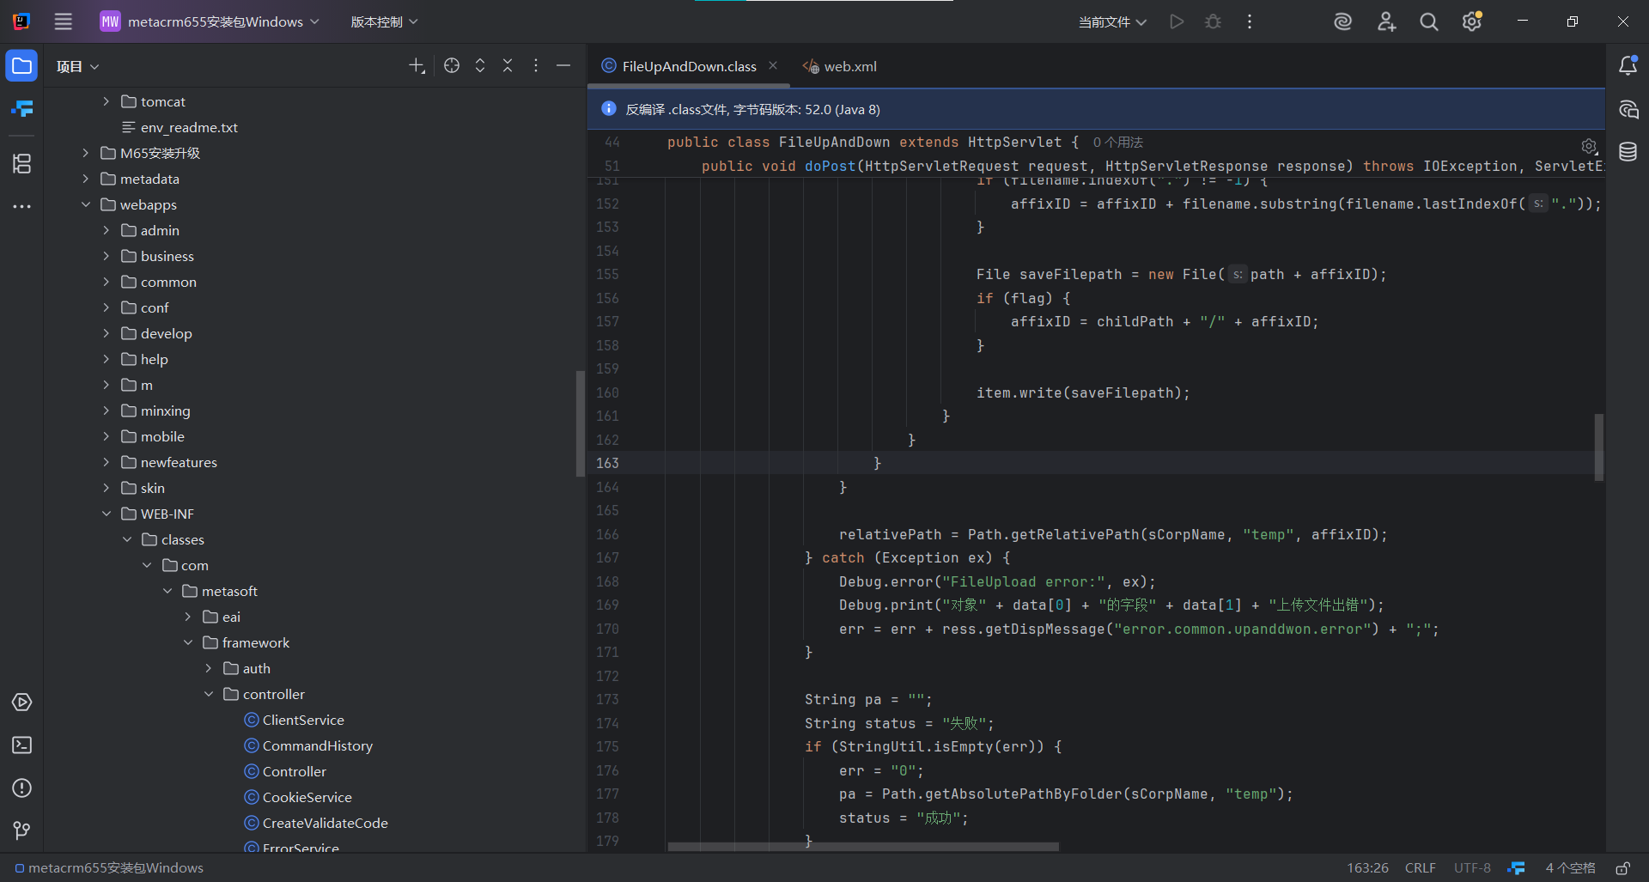
Task: Toggle the read-only lock in status bar
Action: pos(1623,868)
